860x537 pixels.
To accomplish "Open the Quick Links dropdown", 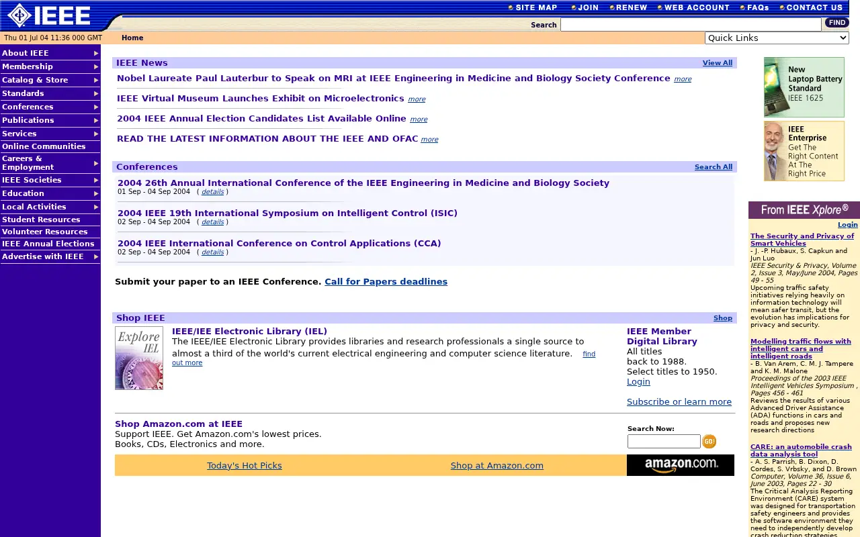I will point(777,38).
